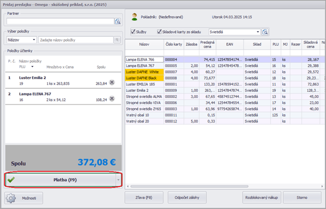The width and height of the screenshot is (326, 209).
Task: Click the Storno button
Action: [x=302, y=197]
